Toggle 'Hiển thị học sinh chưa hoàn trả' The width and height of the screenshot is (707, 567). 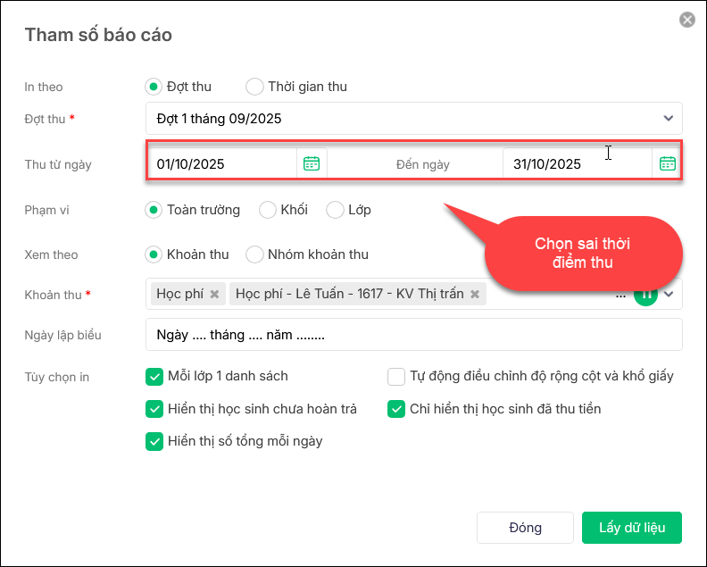tap(154, 409)
